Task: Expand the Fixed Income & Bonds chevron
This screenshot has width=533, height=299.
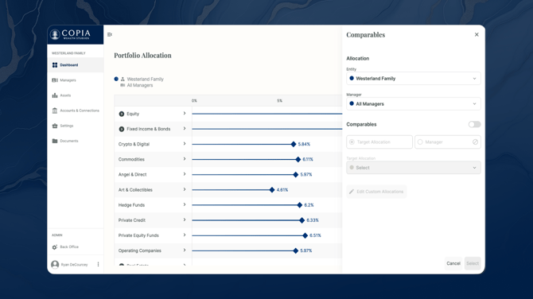Action: 185,129
